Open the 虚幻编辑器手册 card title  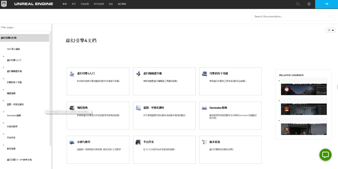[x=152, y=73]
